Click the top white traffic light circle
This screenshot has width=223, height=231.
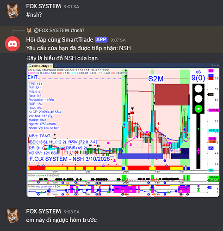click(198, 89)
